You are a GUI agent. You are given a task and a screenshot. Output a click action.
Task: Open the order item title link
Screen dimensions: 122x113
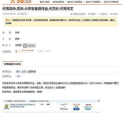click(23, 106)
